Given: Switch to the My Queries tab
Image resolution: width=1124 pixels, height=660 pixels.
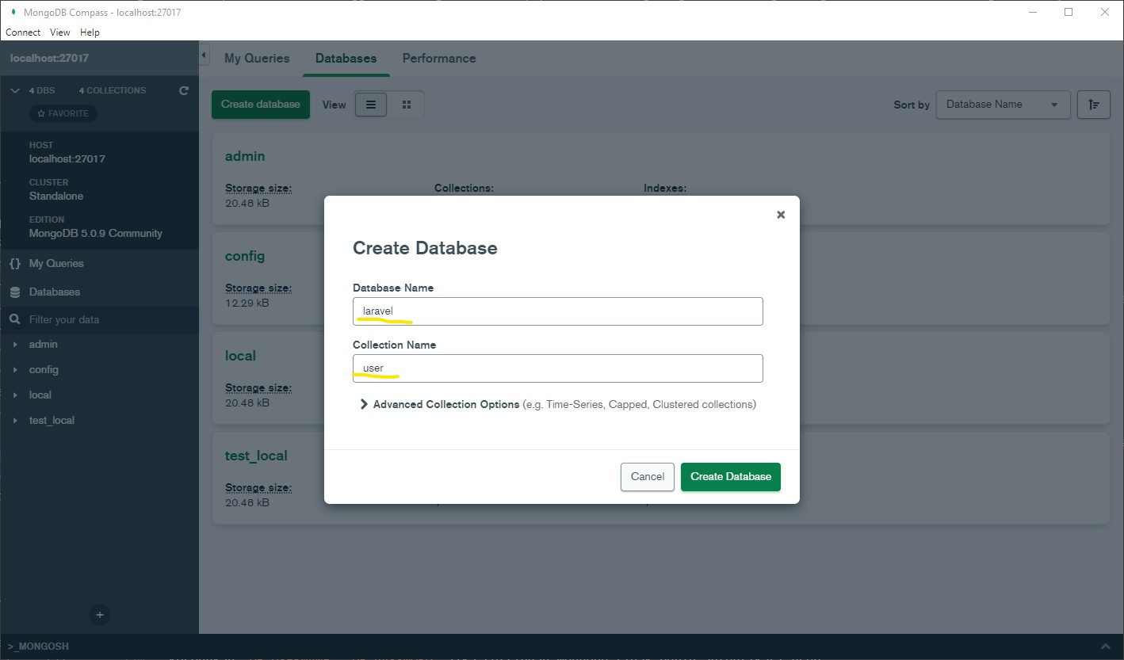Looking at the screenshot, I should pos(257,59).
